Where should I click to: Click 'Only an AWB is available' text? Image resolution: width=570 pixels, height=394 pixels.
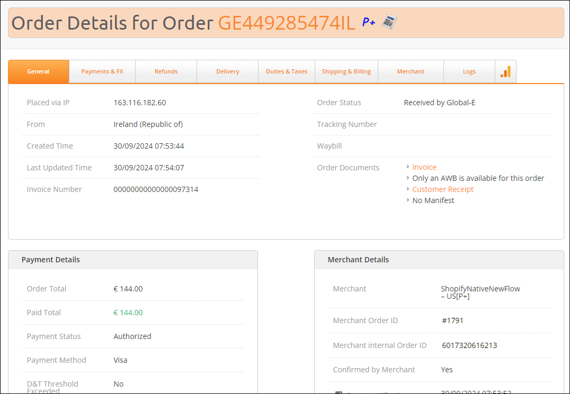click(x=478, y=178)
